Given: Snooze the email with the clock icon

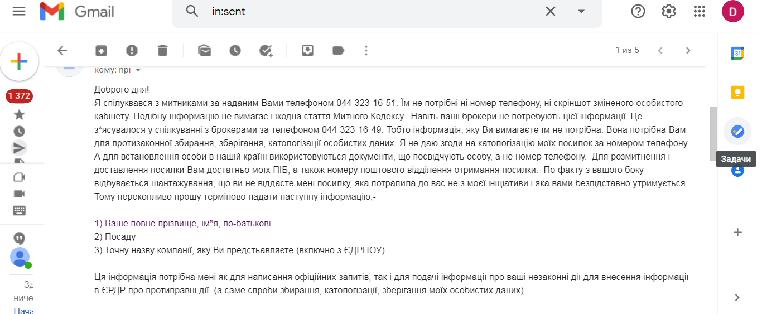Looking at the screenshot, I should [x=235, y=51].
